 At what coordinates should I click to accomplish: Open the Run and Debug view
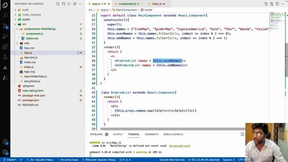pos(5,36)
